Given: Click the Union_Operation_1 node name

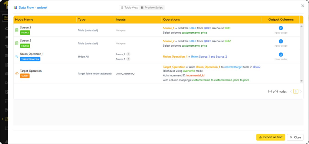Looking at the screenshot, I should pos(31,54).
